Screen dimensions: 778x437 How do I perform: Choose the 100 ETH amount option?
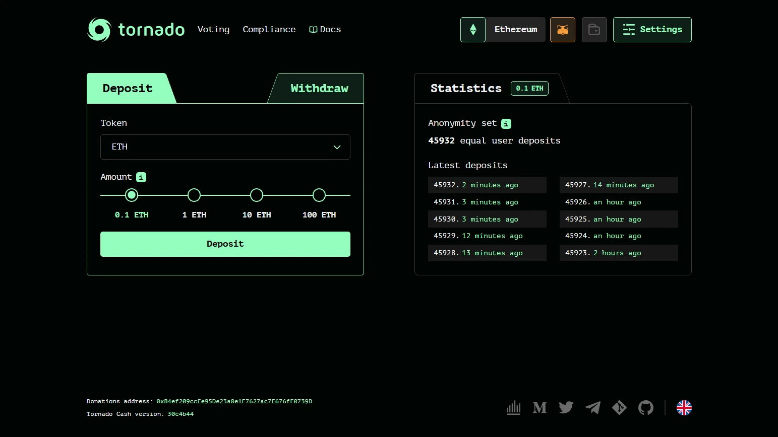tap(319, 195)
